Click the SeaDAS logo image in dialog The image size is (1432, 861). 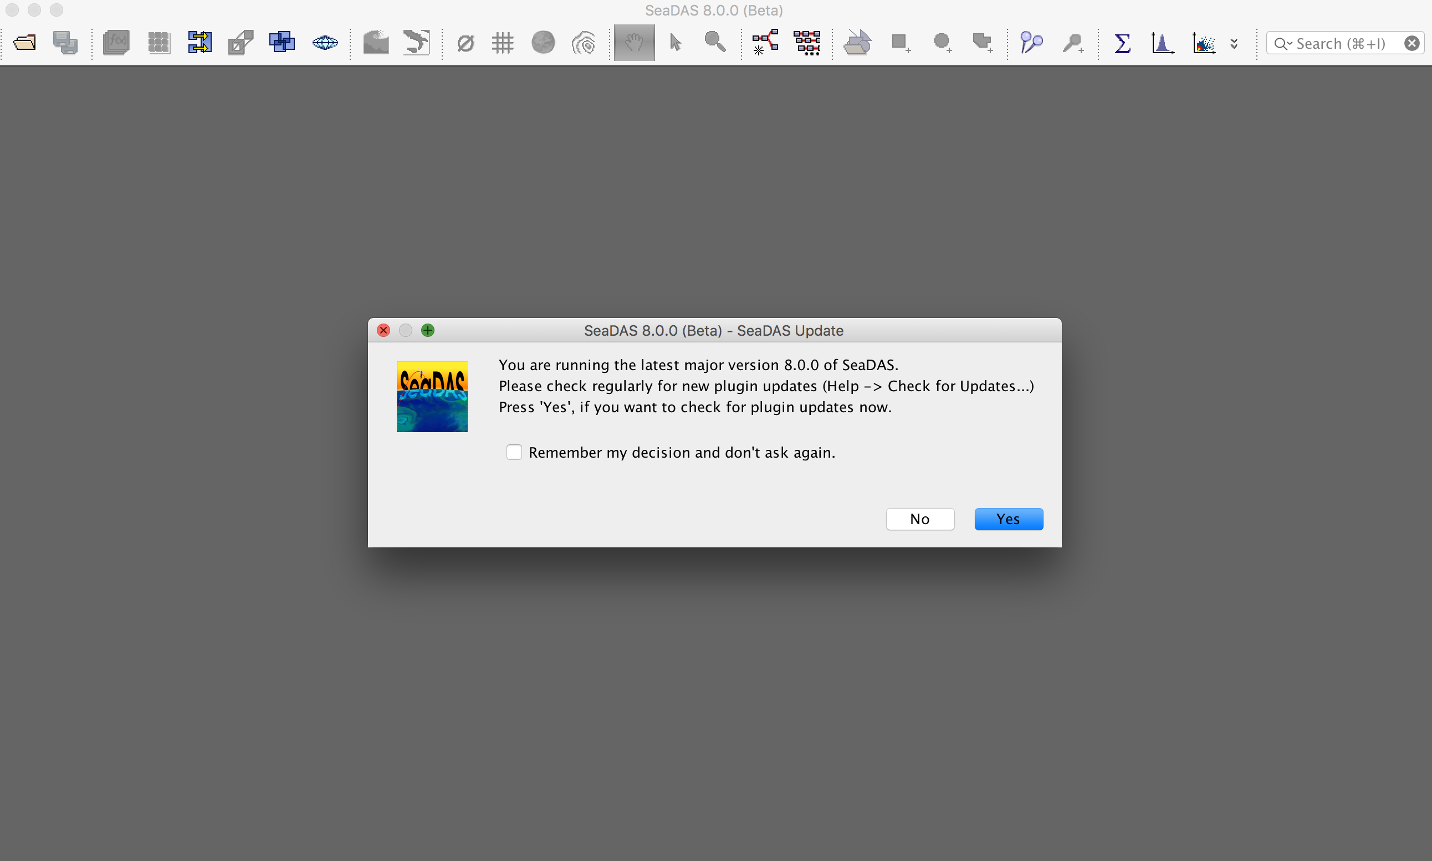(x=432, y=396)
